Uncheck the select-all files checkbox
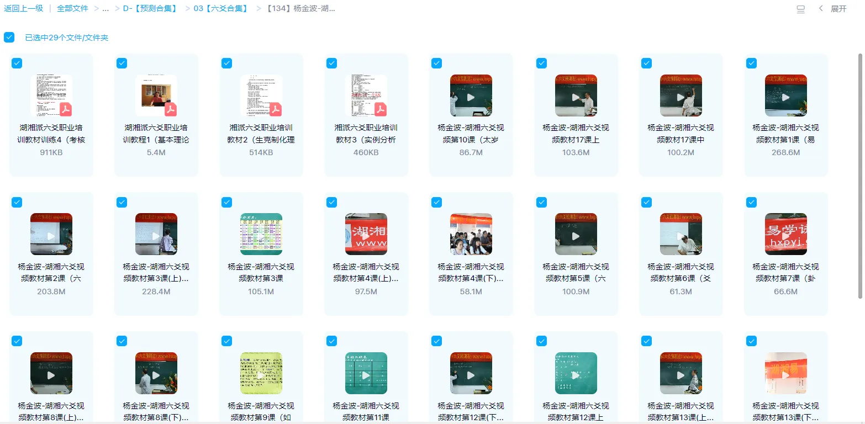 click(9, 37)
